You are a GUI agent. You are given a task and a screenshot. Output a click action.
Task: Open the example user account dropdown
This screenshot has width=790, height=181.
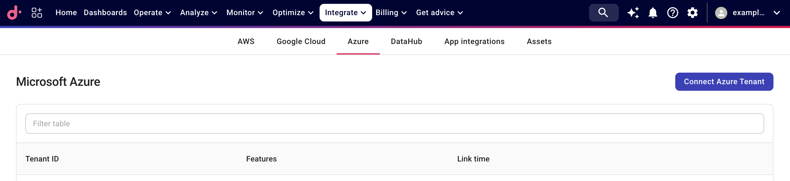click(x=748, y=13)
